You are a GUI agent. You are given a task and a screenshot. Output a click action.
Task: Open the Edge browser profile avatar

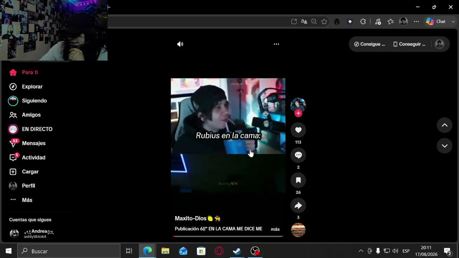(x=403, y=21)
